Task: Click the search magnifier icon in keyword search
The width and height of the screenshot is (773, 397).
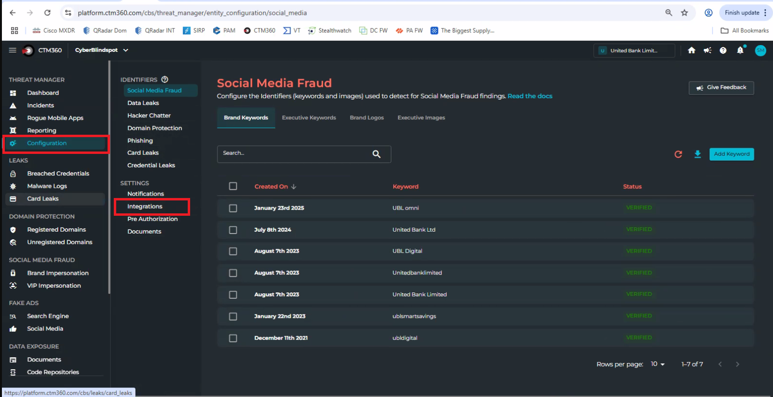Action: (376, 154)
